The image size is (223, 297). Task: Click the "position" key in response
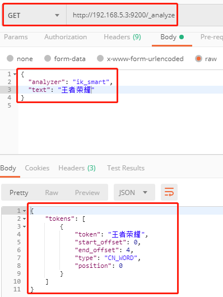93,266
